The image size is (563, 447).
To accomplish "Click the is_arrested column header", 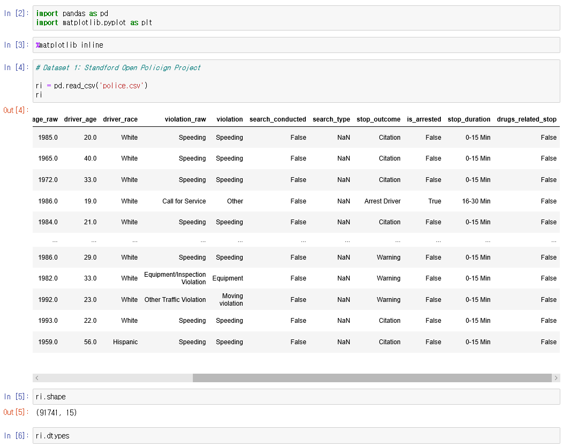I will point(424,119).
